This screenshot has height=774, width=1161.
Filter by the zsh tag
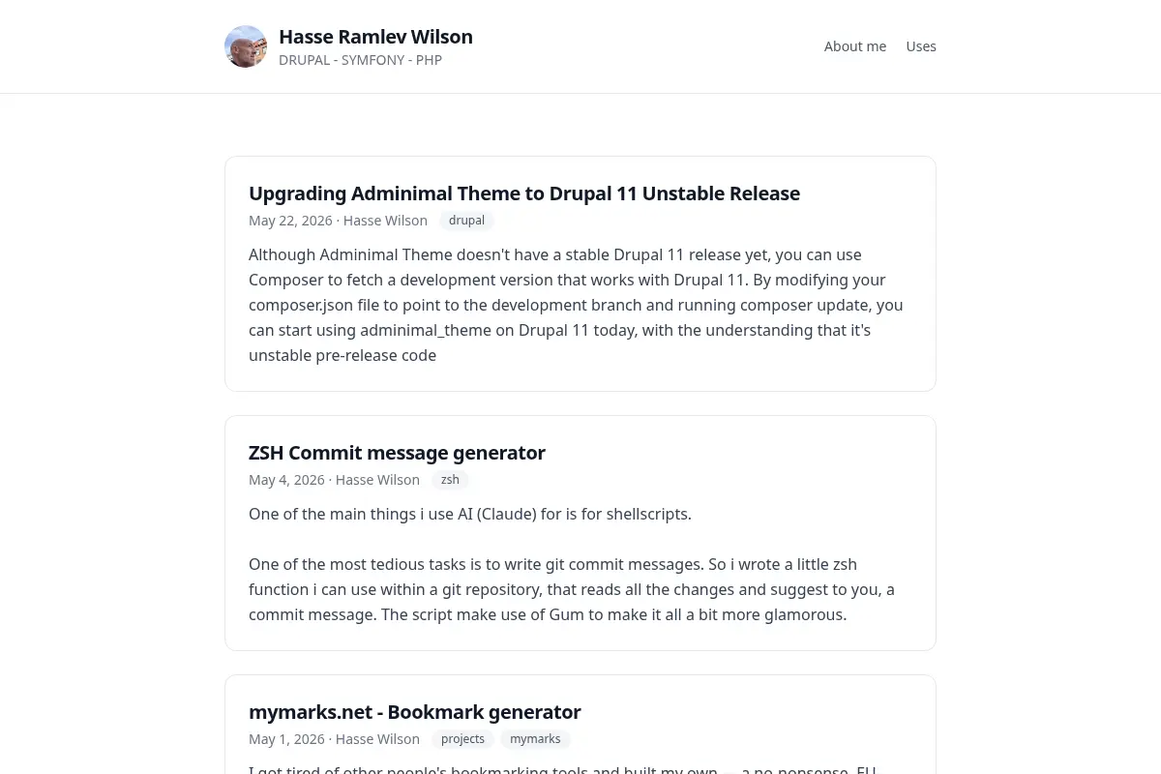(450, 480)
